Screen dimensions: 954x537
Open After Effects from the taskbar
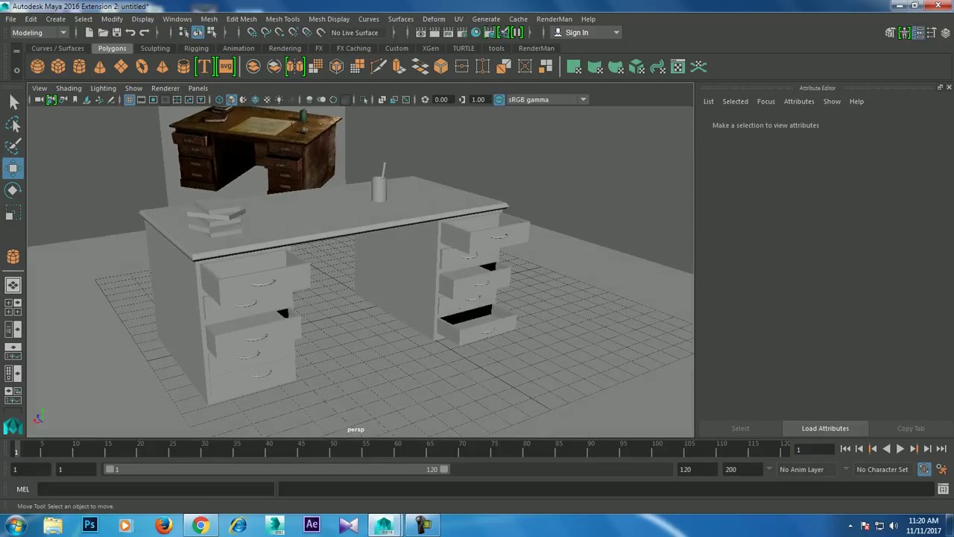[312, 525]
